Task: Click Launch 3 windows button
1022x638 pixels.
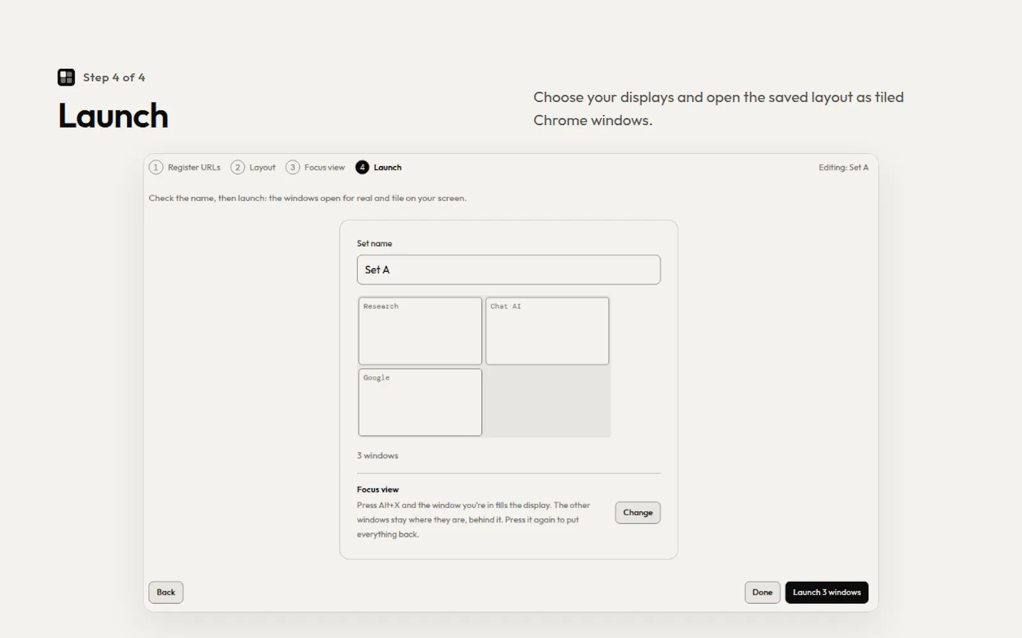Action: (x=827, y=592)
